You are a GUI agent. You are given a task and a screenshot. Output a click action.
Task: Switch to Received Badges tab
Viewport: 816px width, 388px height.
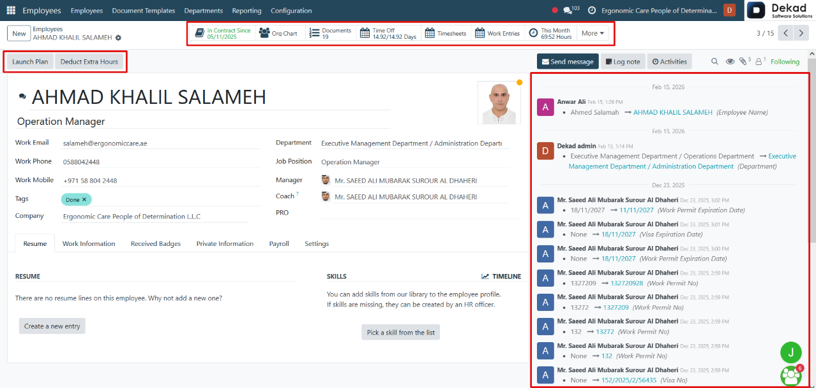tap(156, 243)
